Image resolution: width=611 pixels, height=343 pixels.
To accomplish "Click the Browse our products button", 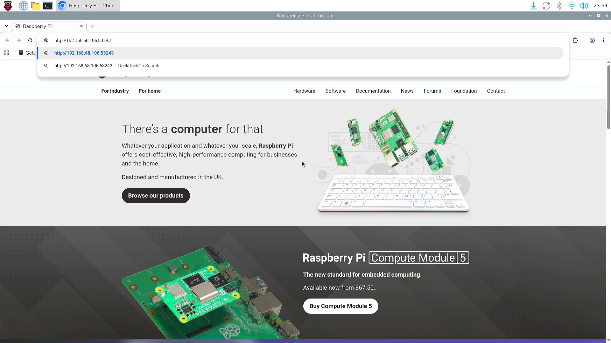I will point(156,196).
